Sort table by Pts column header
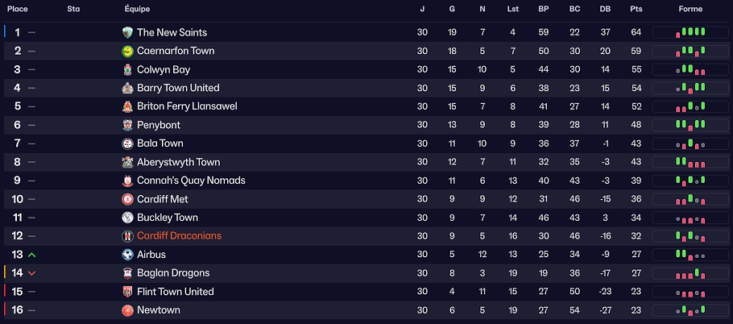 (x=636, y=9)
